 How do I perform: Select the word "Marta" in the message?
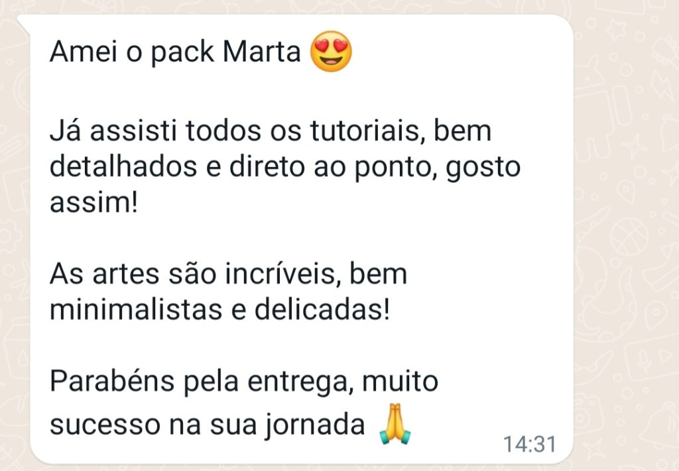261,52
